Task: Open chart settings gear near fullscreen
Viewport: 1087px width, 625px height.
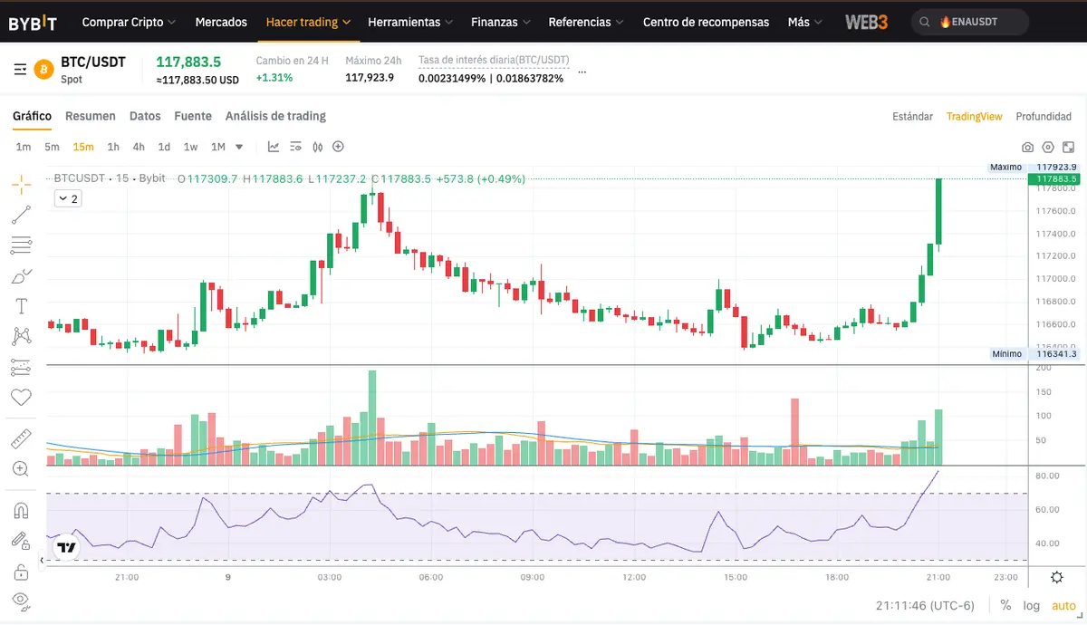Action: click(x=1048, y=147)
